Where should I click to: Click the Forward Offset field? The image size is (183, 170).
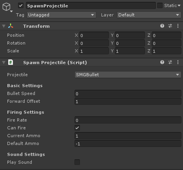point(128,101)
